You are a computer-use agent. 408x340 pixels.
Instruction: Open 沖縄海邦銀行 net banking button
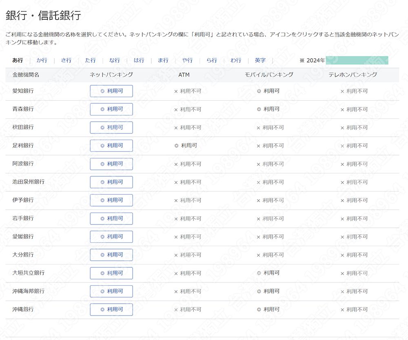(111, 291)
